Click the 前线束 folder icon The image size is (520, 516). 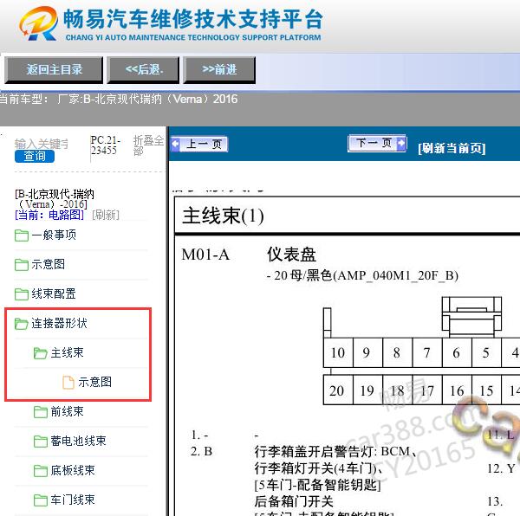(41, 412)
